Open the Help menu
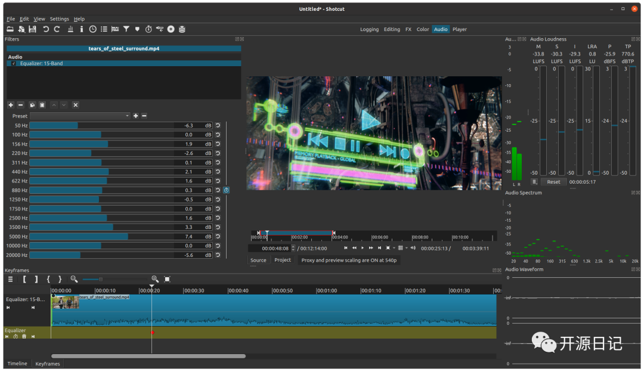 pyautogui.click(x=79, y=19)
